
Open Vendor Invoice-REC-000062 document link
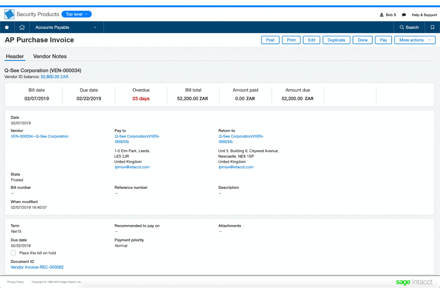[37, 267]
